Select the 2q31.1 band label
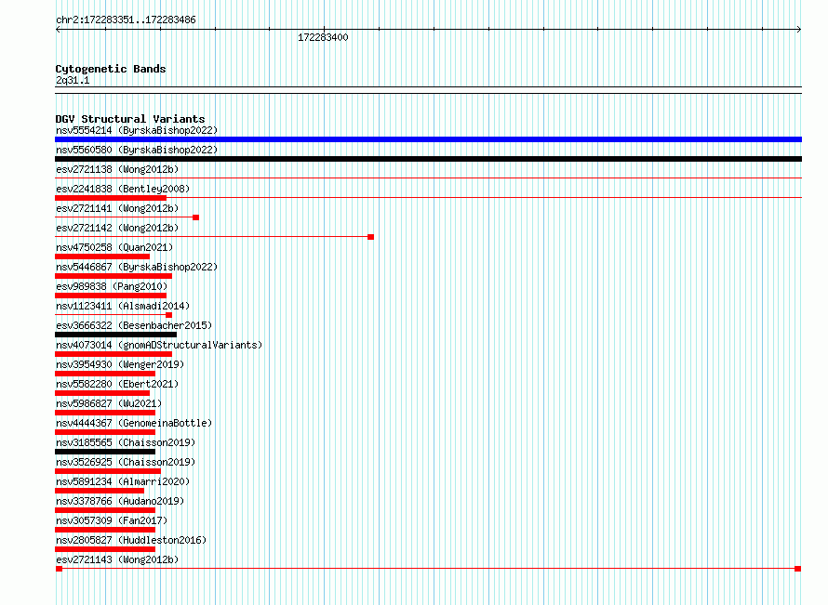Viewport: 828px width, 605px height. pyautogui.click(x=73, y=80)
